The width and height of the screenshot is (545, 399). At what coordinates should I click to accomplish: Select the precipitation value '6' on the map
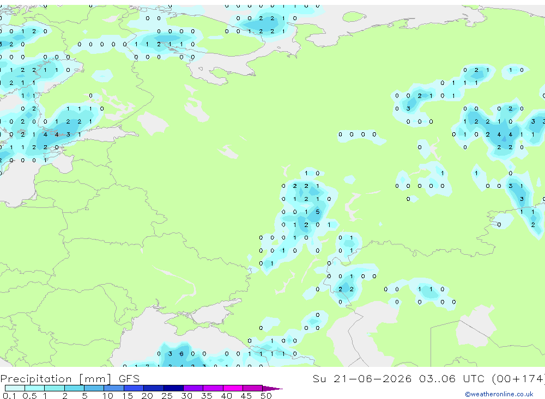point(181,354)
